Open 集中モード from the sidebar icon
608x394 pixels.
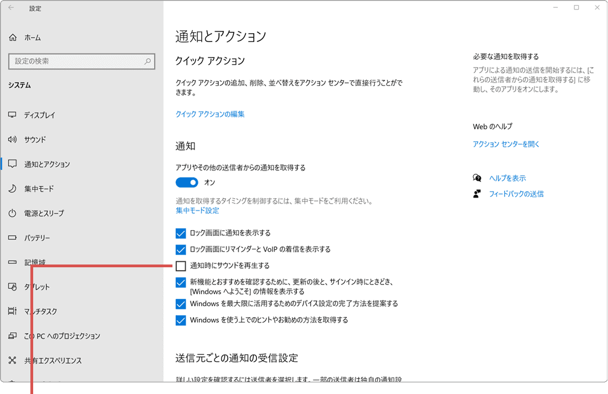(x=12, y=189)
